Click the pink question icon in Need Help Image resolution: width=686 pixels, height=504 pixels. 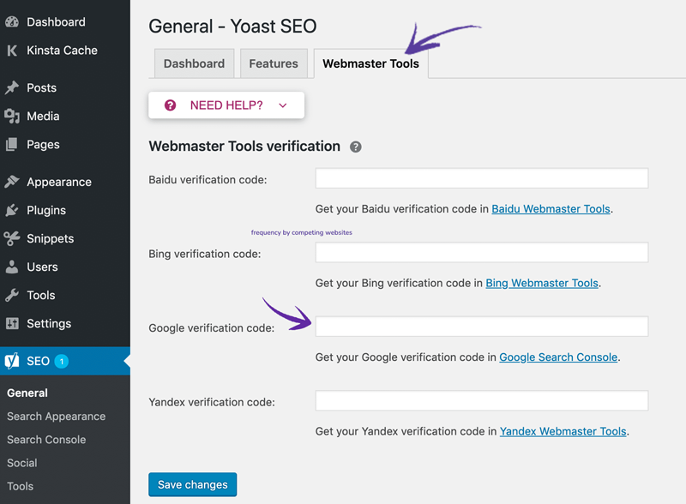coord(170,105)
